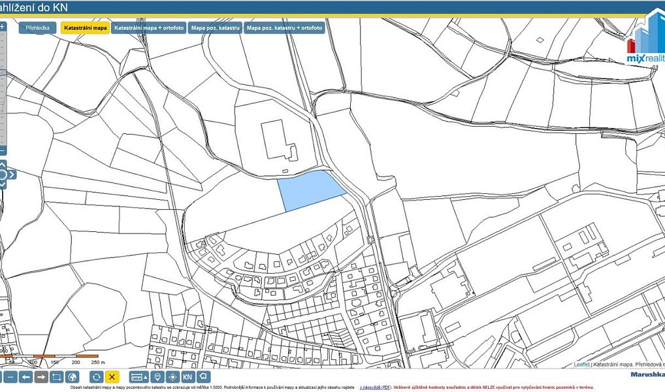665x392 pixels.
Task: Pan map down using the pan control
Action: point(3,184)
